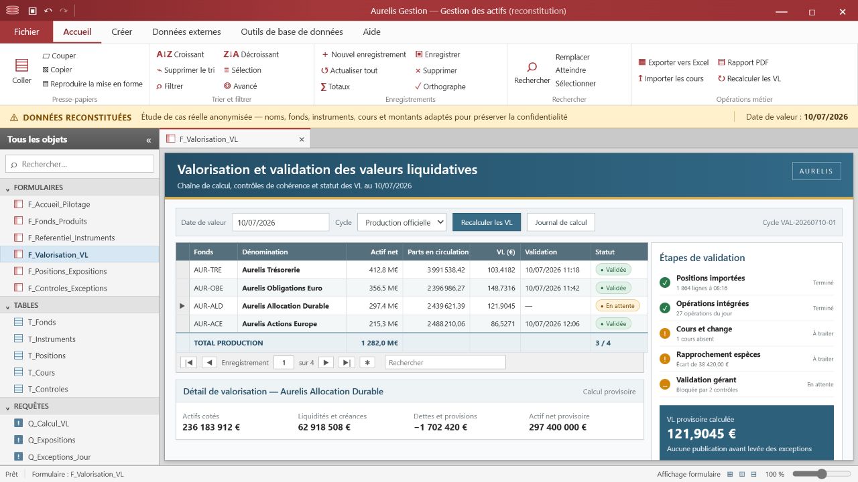Click Importer les cours
This screenshot has height=482, width=858.
click(x=670, y=78)
